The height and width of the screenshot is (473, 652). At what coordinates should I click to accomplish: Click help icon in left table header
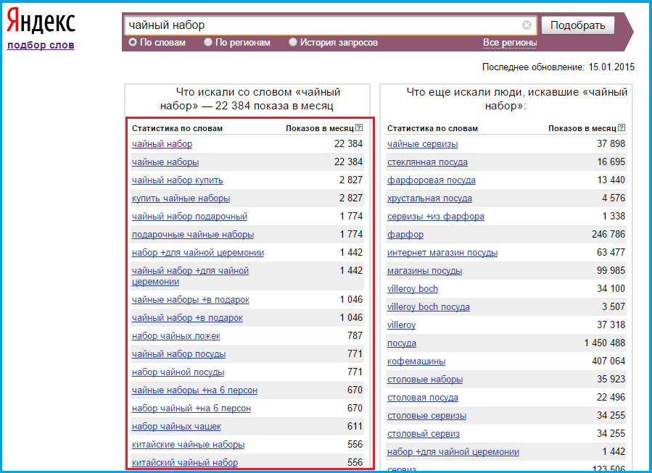coord(359,127)
